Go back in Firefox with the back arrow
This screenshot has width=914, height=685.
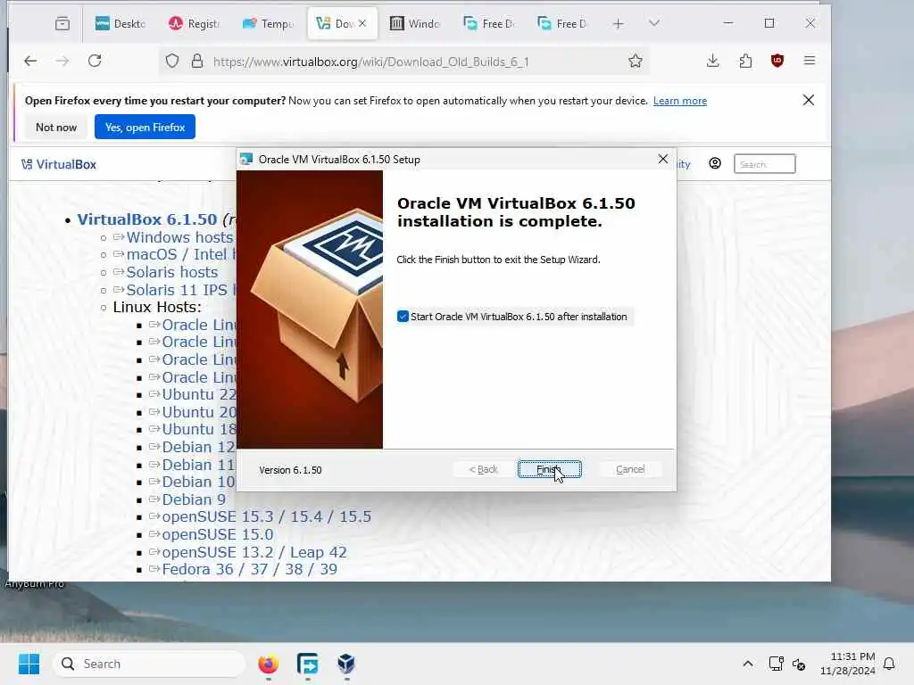tap(30, 61)
